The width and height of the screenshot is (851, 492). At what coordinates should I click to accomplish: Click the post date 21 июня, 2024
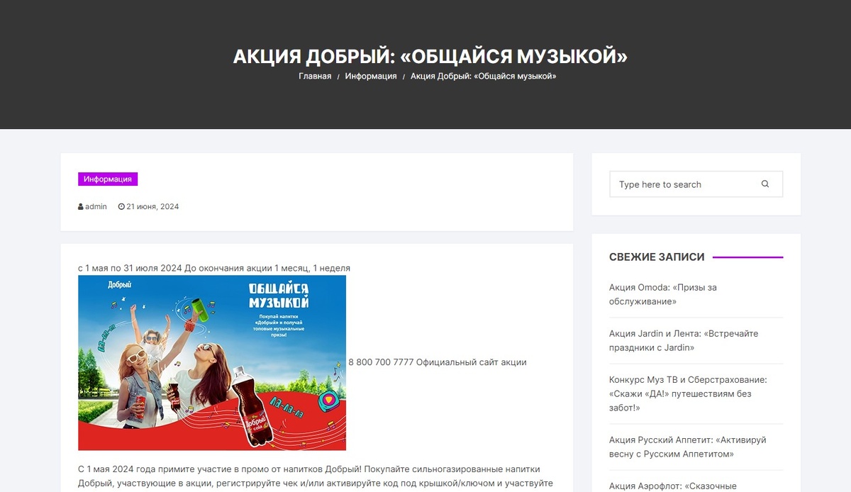[x=152, y=207]
